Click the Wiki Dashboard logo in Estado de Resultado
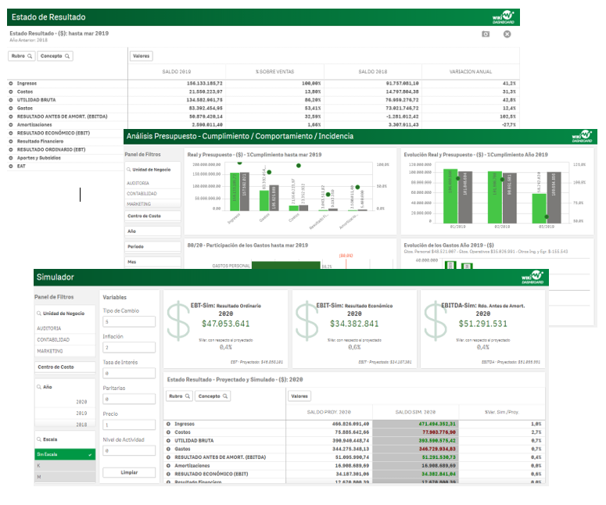This screenshot has width=606, height=505. tap(504, 17)
